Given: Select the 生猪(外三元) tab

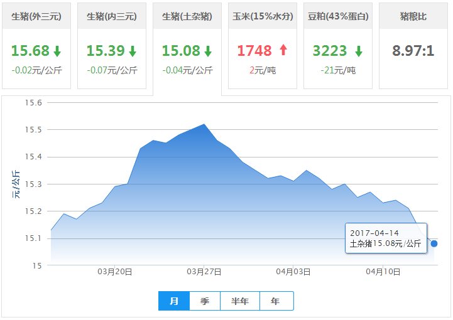Looking at the screenshot, I should click(x=36, y=16).
